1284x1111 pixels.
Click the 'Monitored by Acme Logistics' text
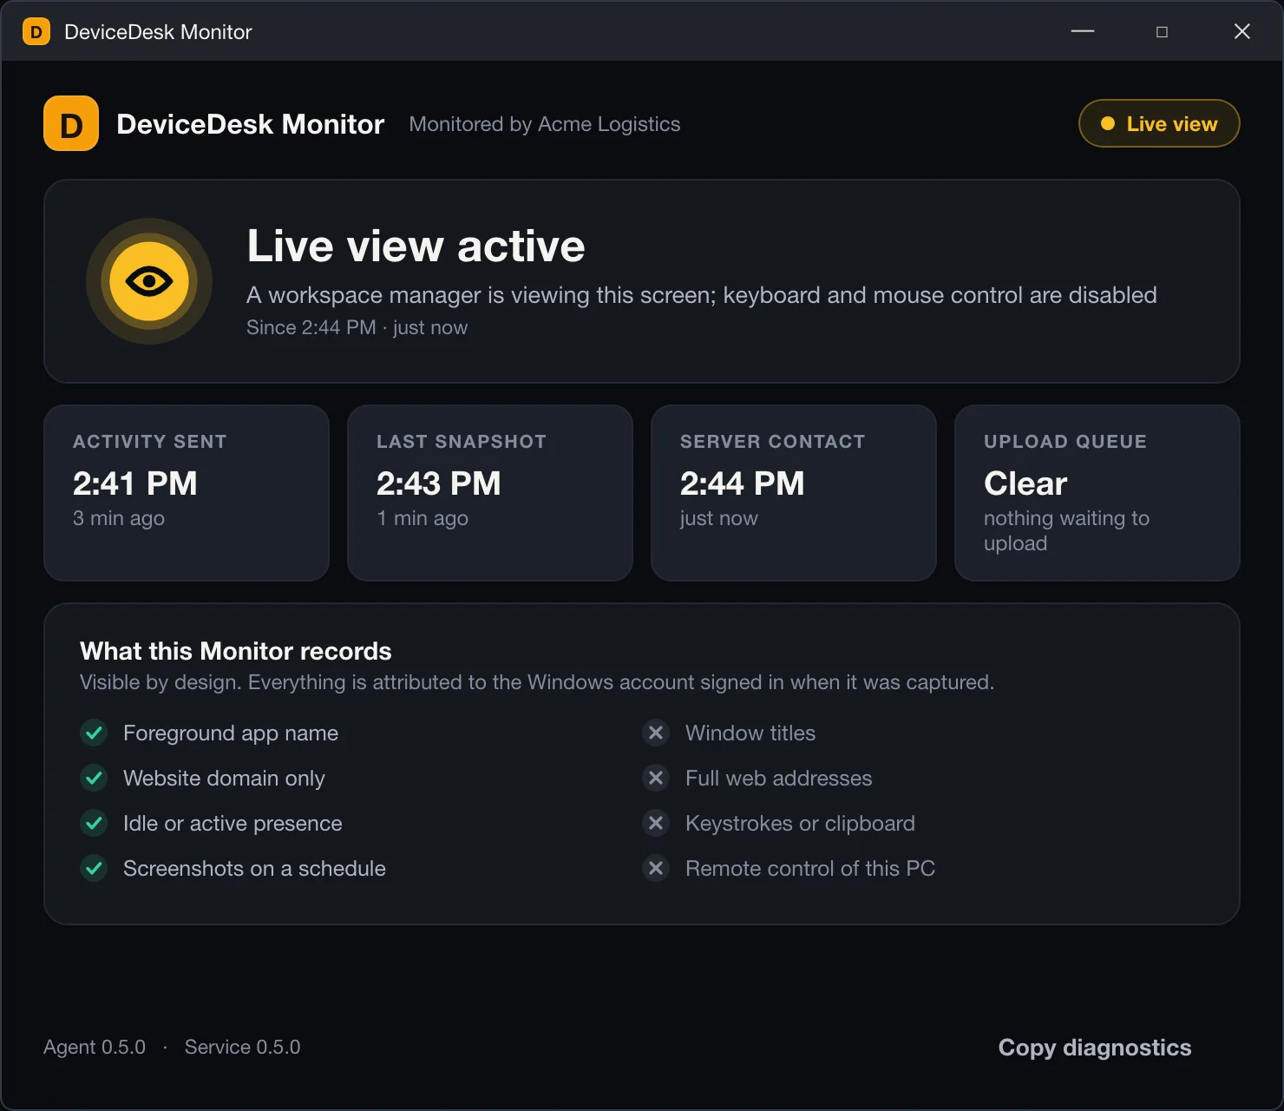coord(545,124)
